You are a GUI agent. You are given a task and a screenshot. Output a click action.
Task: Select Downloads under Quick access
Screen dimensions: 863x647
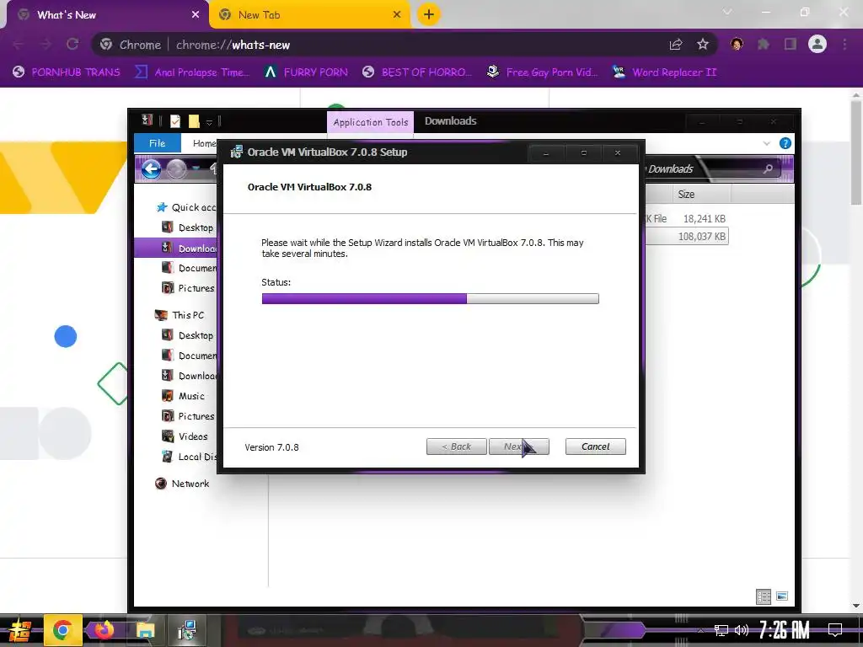point(176,249)
